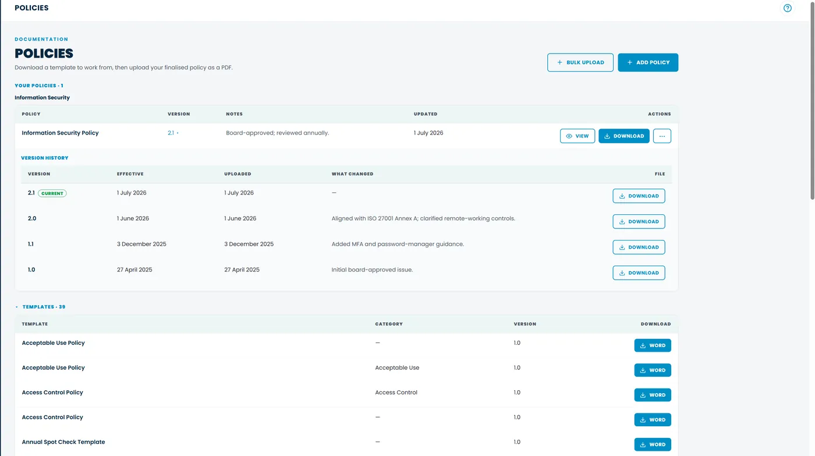Screen dimensions: 815x456
Task: Download Word for uncategorised Access Control Policy
Action: (x=653, y=420)
